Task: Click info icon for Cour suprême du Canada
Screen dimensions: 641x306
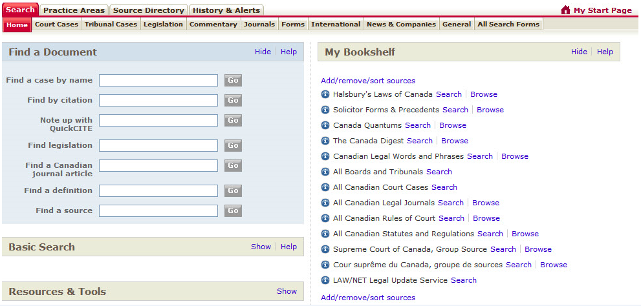Action: tap(325, 265)
